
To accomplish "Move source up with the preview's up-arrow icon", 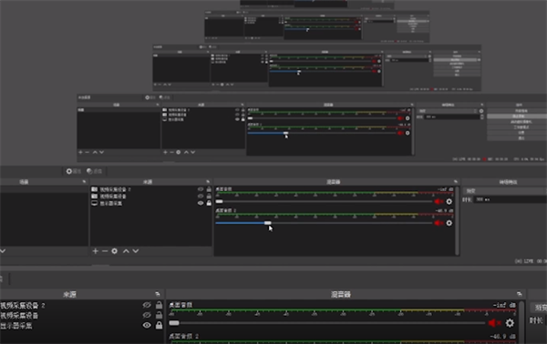I will [x=126, y=251].
